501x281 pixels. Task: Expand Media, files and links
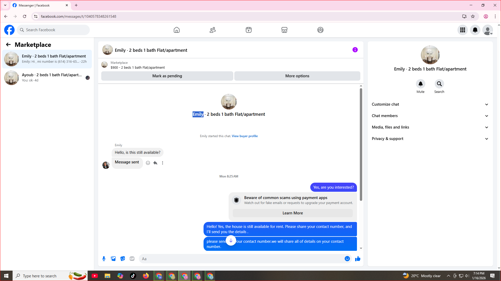430,127
